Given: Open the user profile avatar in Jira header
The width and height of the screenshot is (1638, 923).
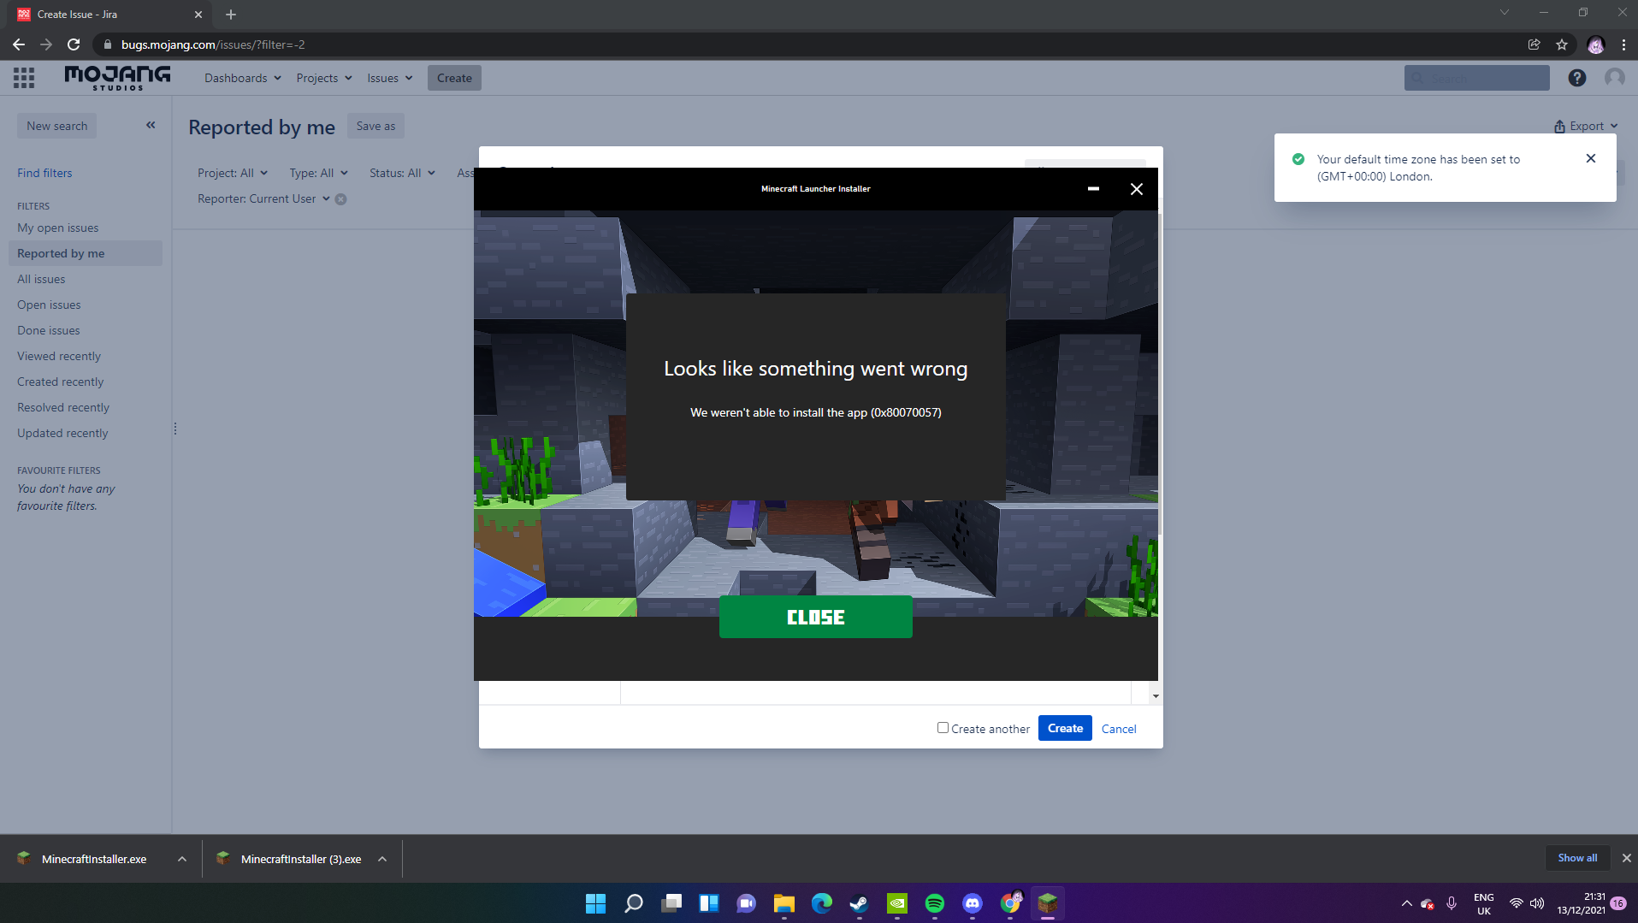Looking at the screenshot, I should point(1615,78).
